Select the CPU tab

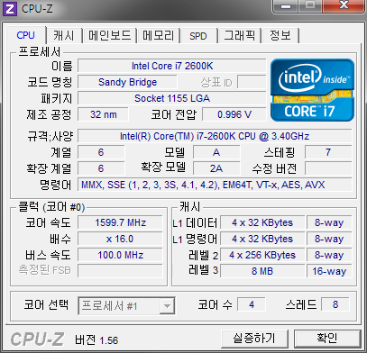coord(26,35)
